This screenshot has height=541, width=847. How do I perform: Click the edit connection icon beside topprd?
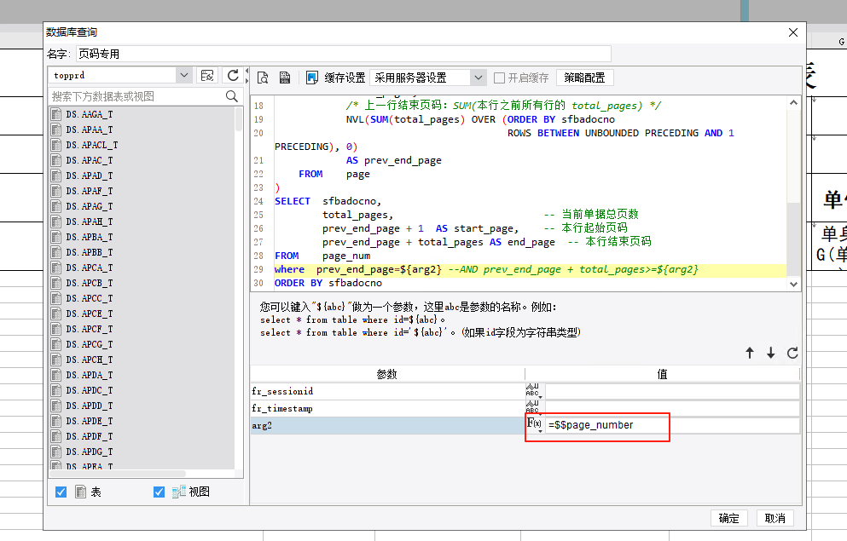coord(207,76)
